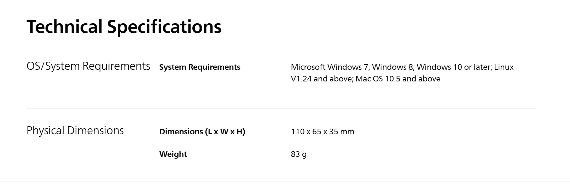The height and width of the screenshot is (184, 570).
Task: Click the word Microsoft in requirements text
Action: 308,67
